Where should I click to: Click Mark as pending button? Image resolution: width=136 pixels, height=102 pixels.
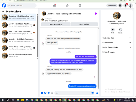(56, 24)
